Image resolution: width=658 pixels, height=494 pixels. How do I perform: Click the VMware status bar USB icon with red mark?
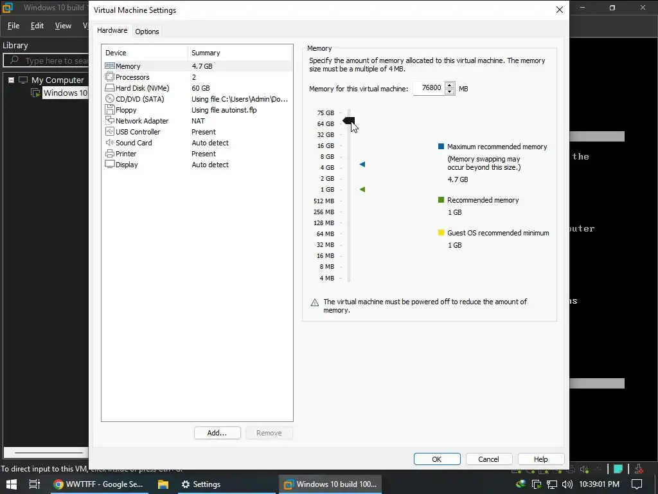click(639, 469)
